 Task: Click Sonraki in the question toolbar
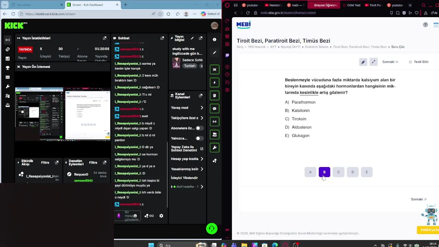[x=390, y=62]
